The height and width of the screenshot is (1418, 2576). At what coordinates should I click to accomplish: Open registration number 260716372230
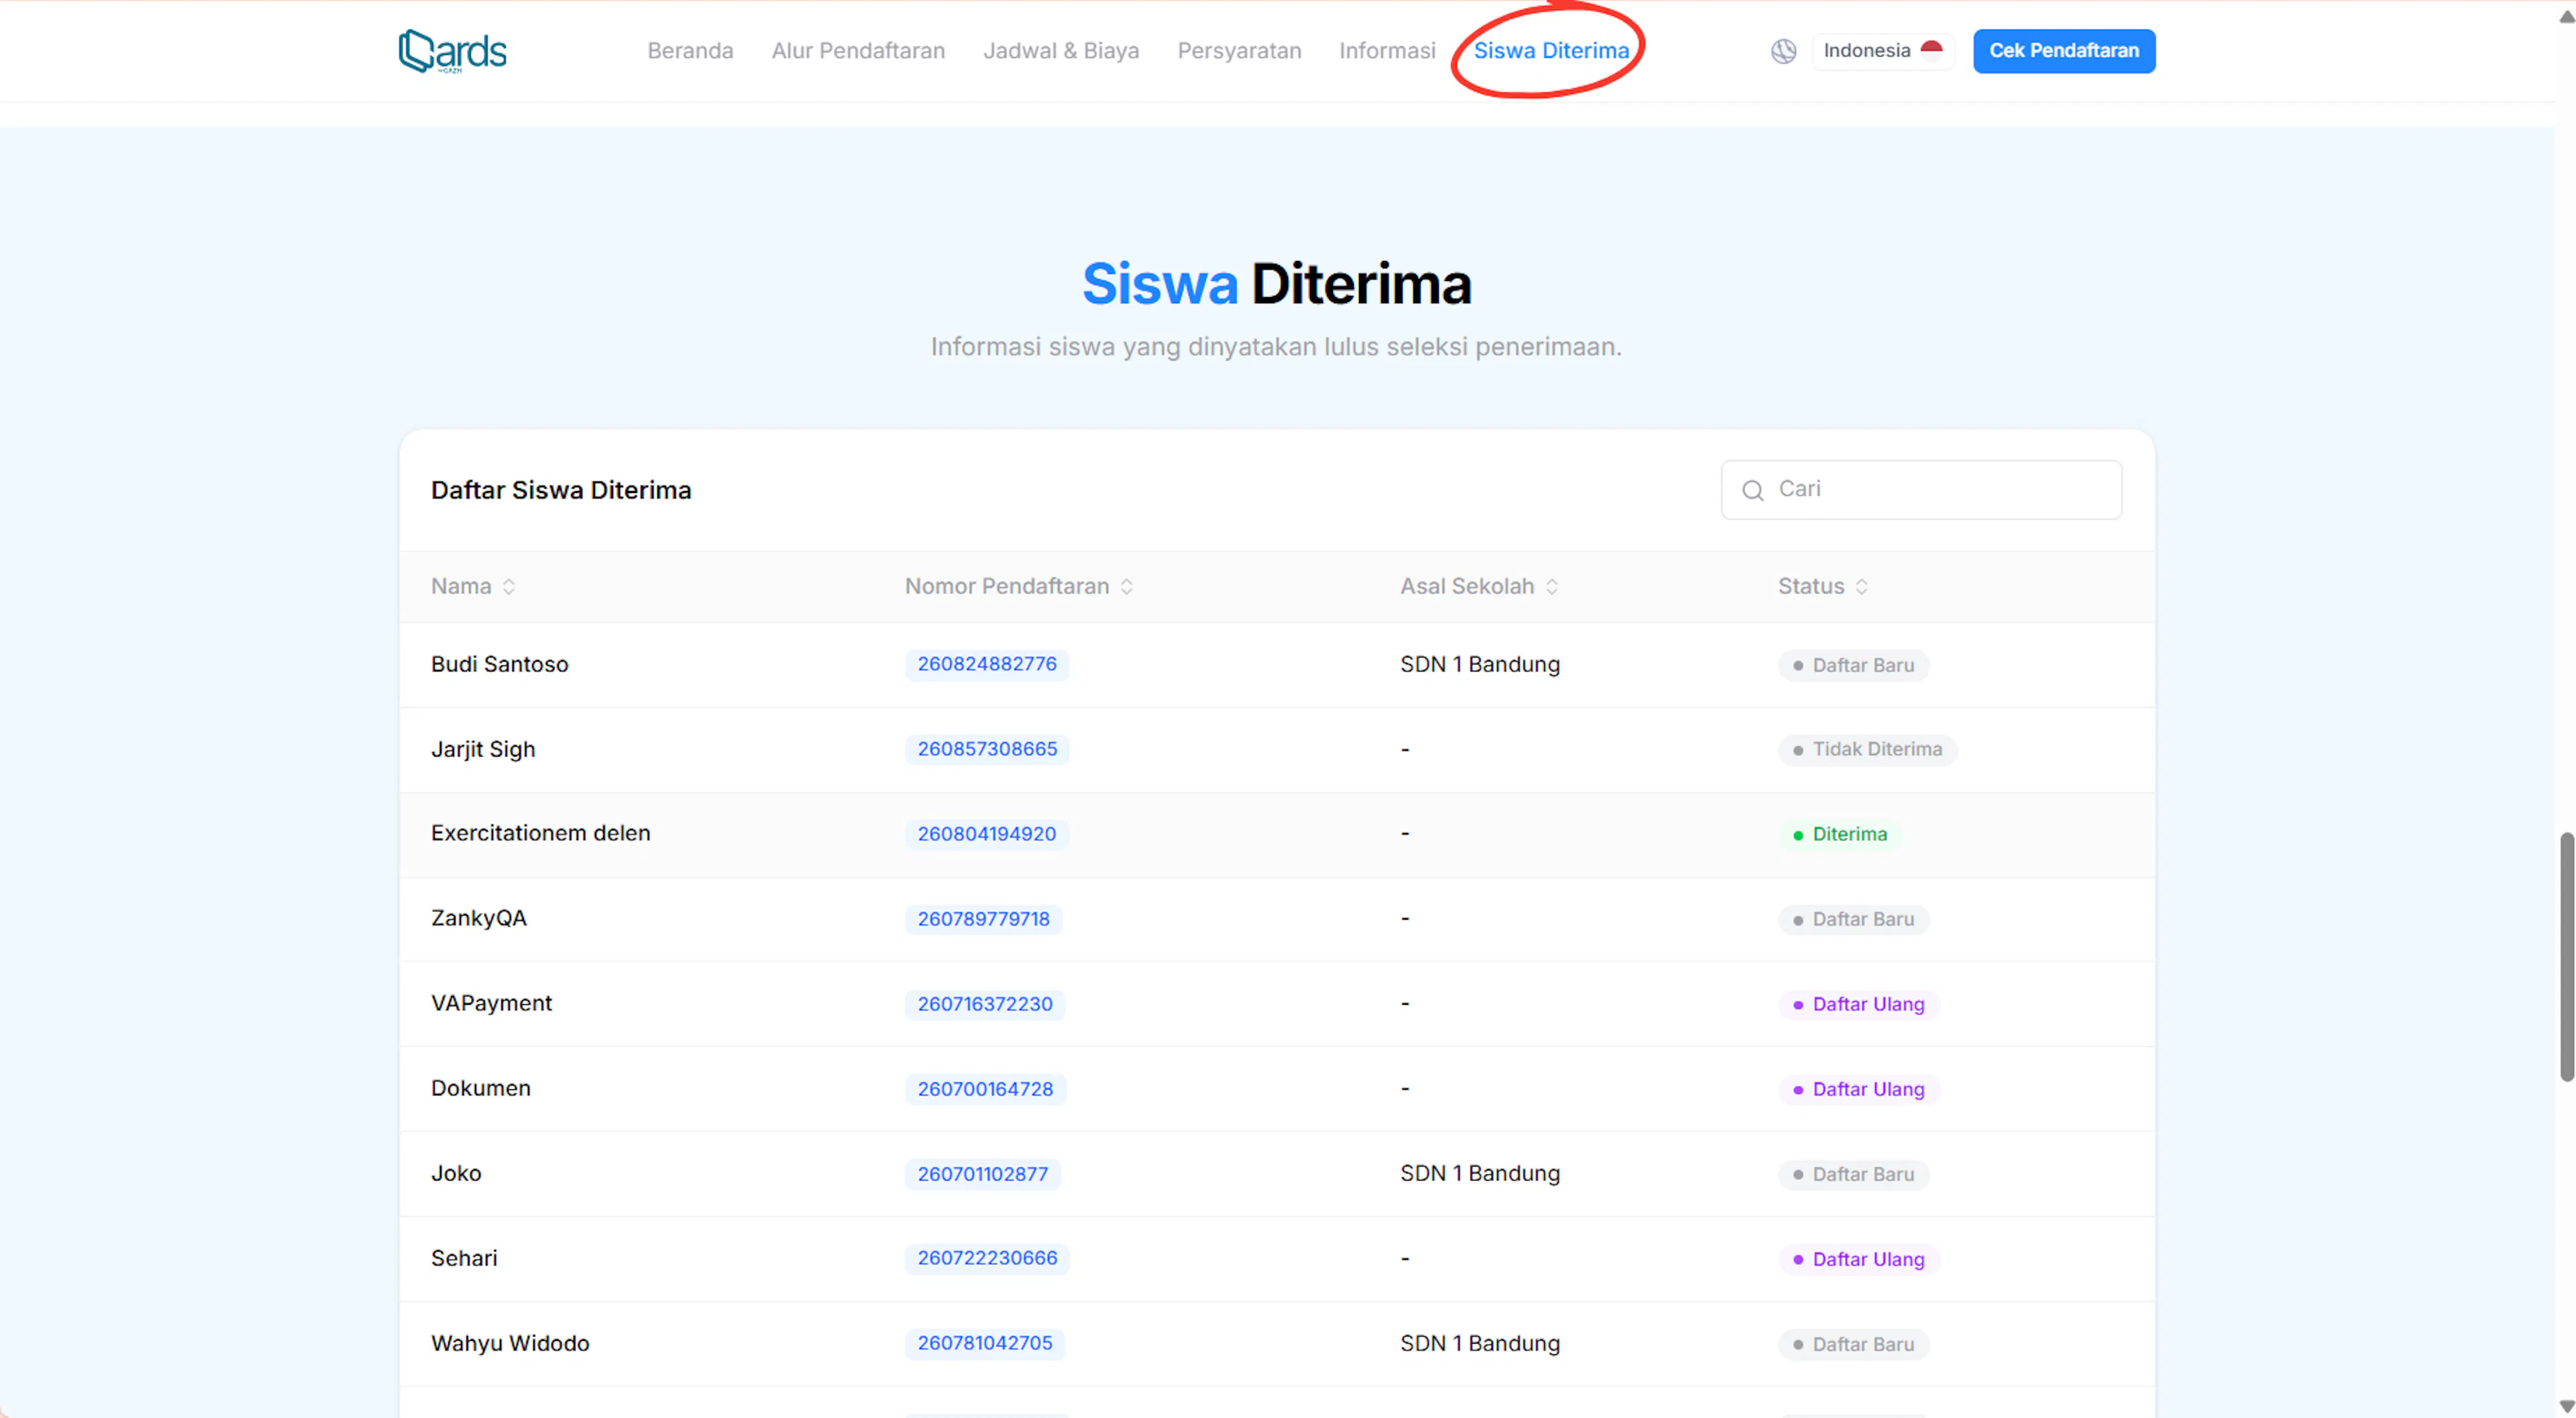[x=984, y=1004]
